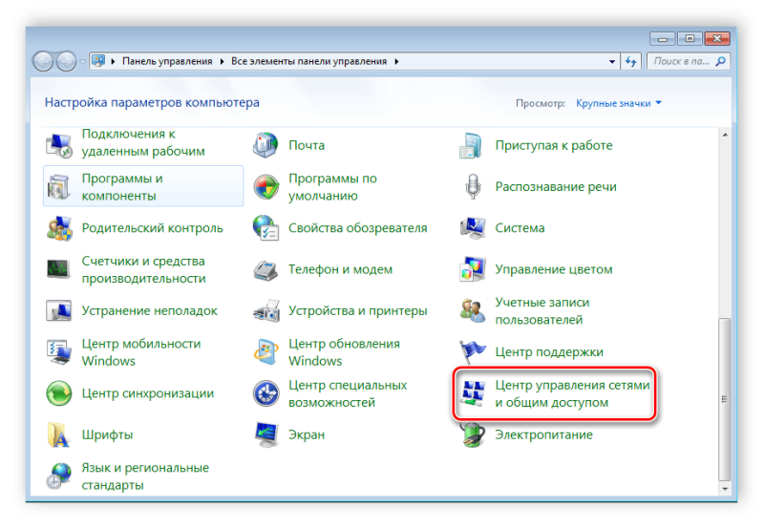
Task: Open the Default Programs icon
Action: click(265, 186)
